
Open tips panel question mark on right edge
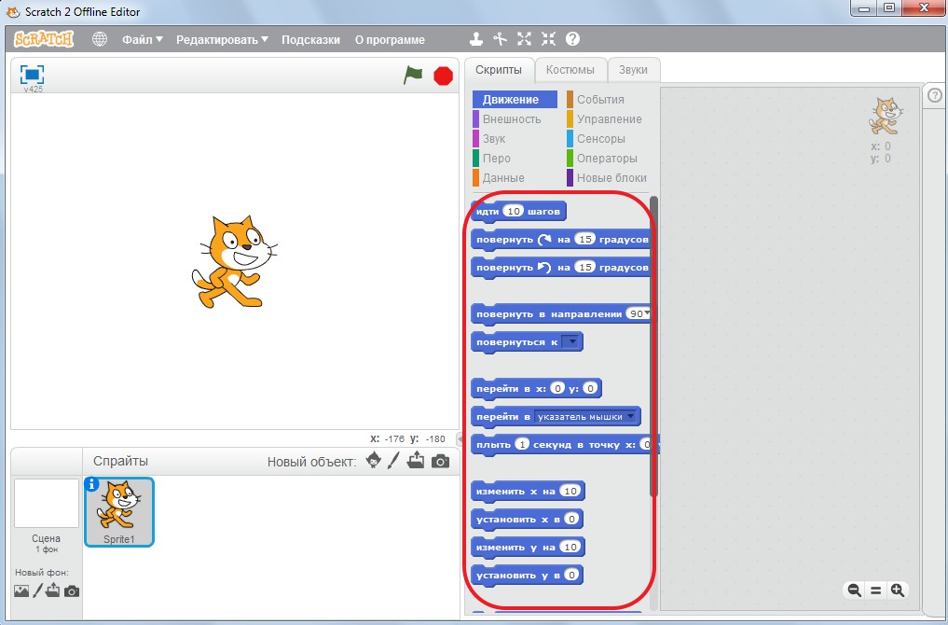coord(935,95)
